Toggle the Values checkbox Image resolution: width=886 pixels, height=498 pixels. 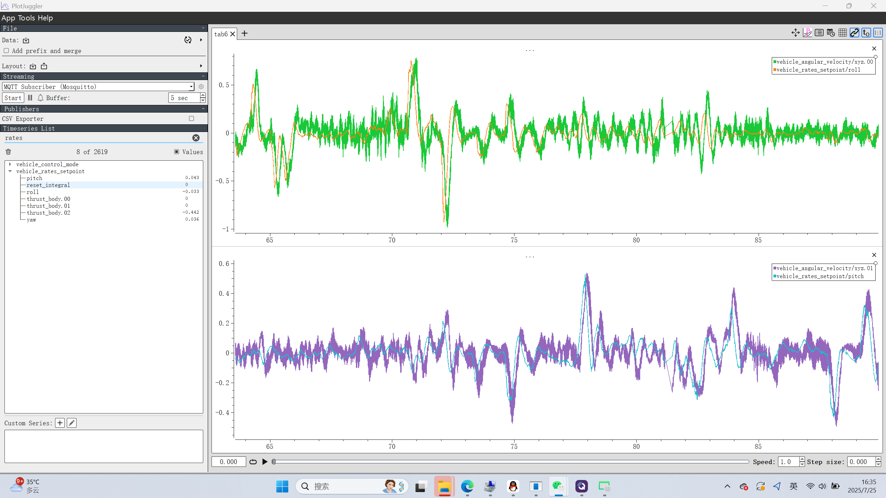[x=177, y=152]
